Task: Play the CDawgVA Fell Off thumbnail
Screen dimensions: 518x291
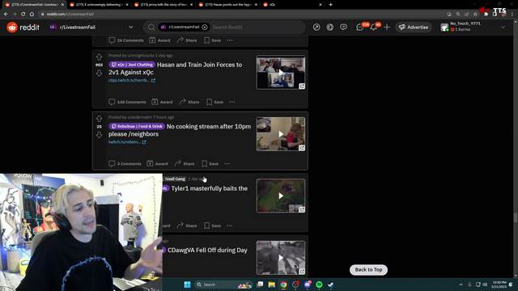Action: click(281, 257)
